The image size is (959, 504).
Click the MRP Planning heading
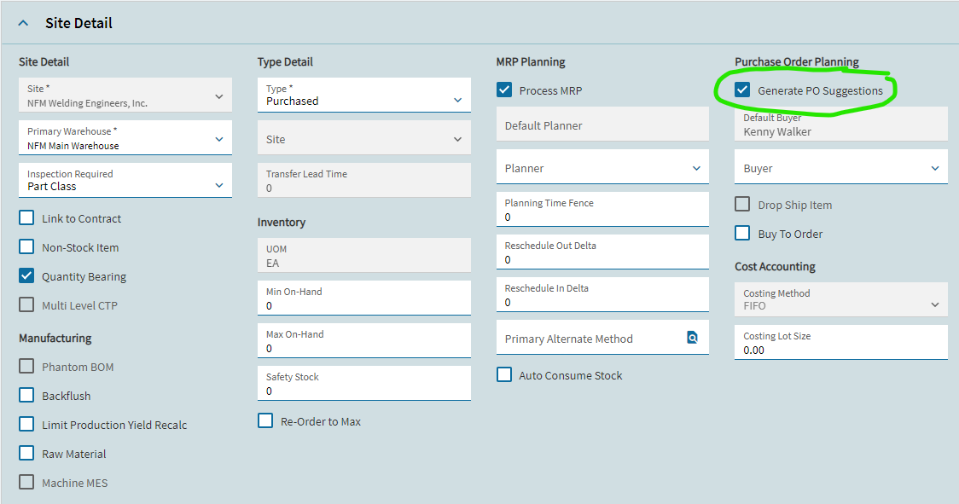[530, 61]
